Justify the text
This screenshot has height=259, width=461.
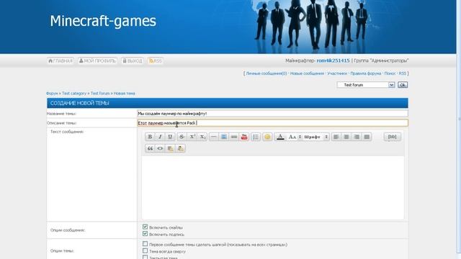point(367,137)
